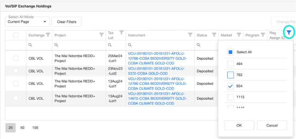Click the Status search magnifier icon
The width and height of the screenshot is (296, 139).
[x=198, y=45]
